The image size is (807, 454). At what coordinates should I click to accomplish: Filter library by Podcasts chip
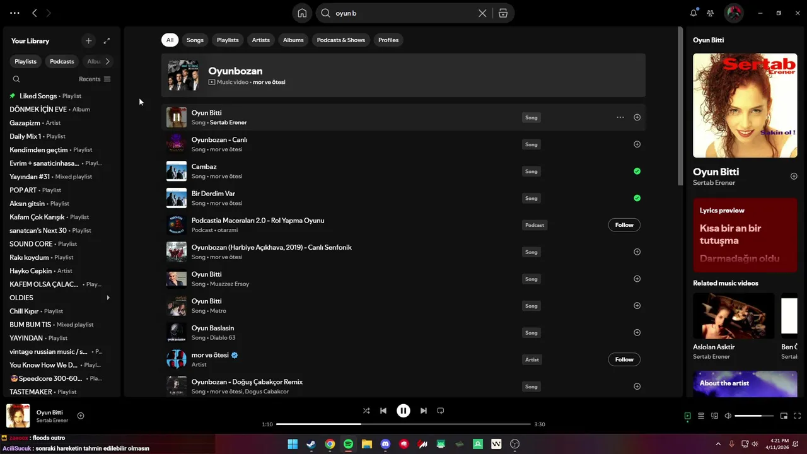(62, 61)
